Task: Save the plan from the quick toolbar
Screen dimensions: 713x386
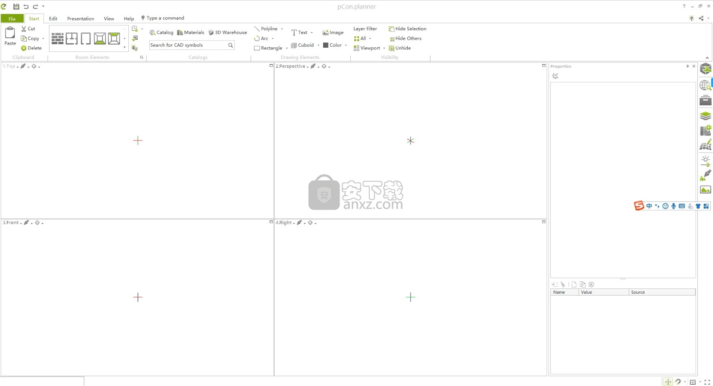Action: pos(16,6)
